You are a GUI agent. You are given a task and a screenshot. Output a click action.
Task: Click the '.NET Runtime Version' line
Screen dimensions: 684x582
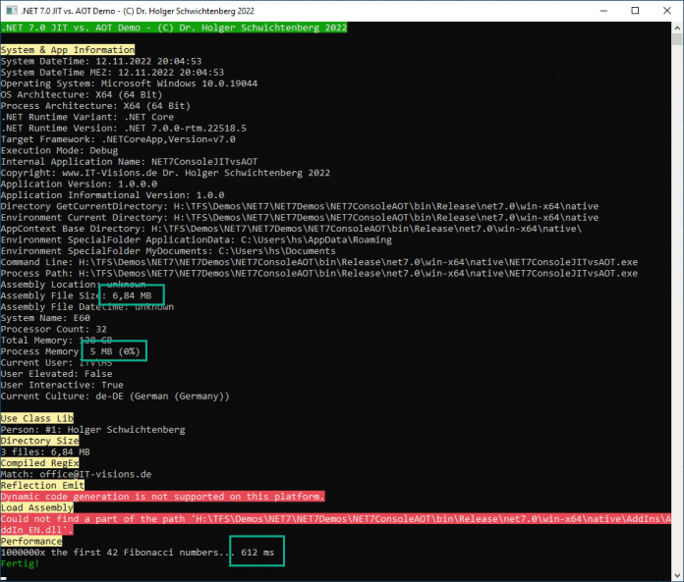pyautogui.click(x=124, y=128)
